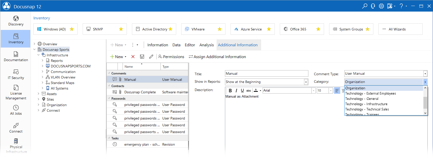
Task: Open the Arial font name dropdown
Action: click(x=313, y=91)
